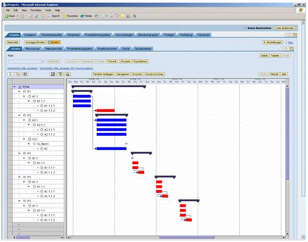
Task: Select the Monat time scale button
Action: point(274,75)
